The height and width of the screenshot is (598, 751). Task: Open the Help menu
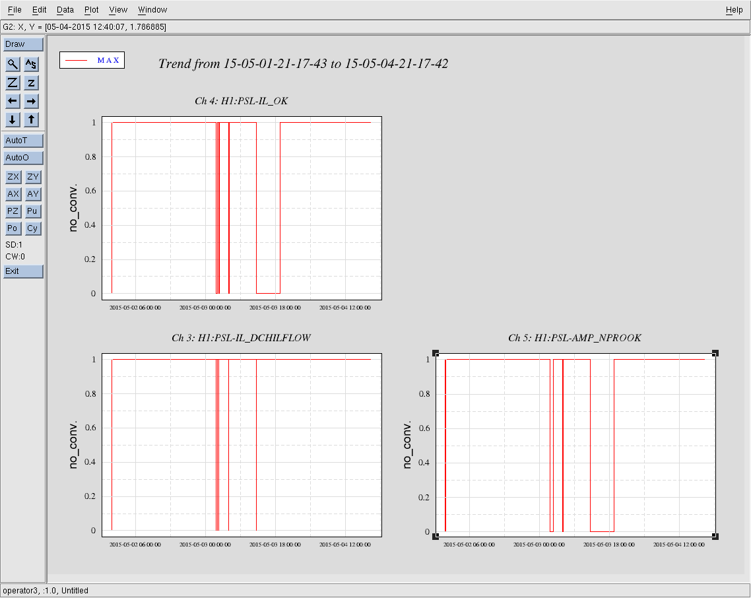tap(734, 10)
